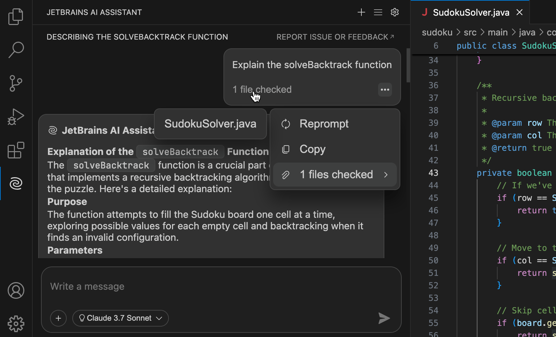
Task: Start a new chat with plus icon
Action: click(361, 13)
